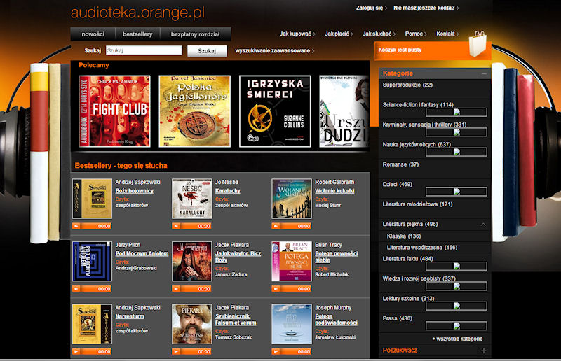Play sample of Narrenturm
The width and height of the screenshot is (561, 361).
click(76, 352)
